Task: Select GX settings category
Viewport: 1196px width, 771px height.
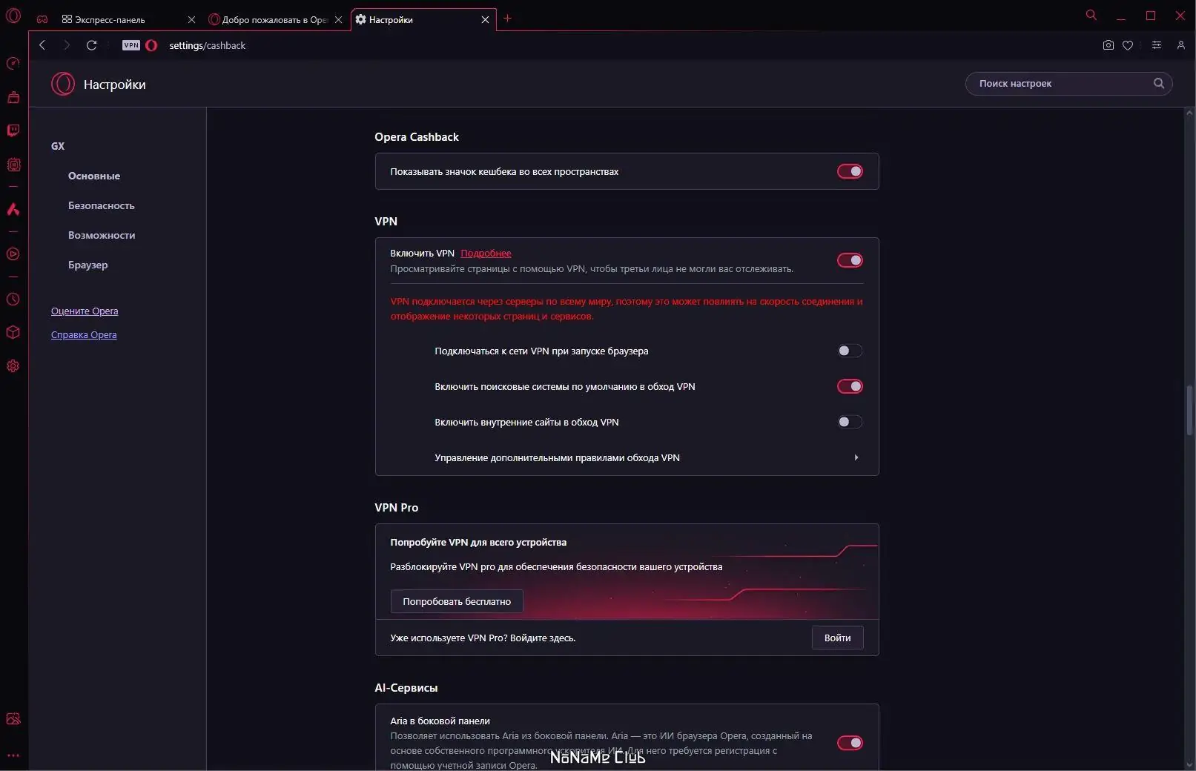Action: [x=58, y=146]
